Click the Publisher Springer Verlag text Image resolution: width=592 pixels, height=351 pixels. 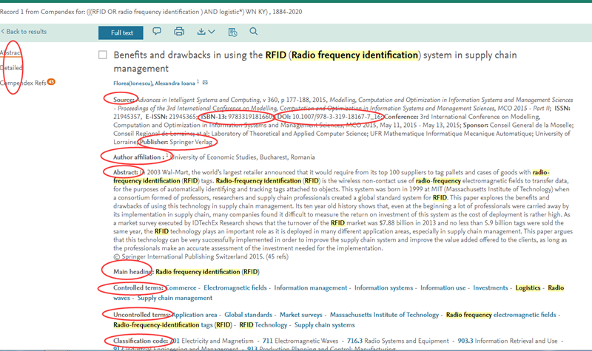(x=176, y=142)
